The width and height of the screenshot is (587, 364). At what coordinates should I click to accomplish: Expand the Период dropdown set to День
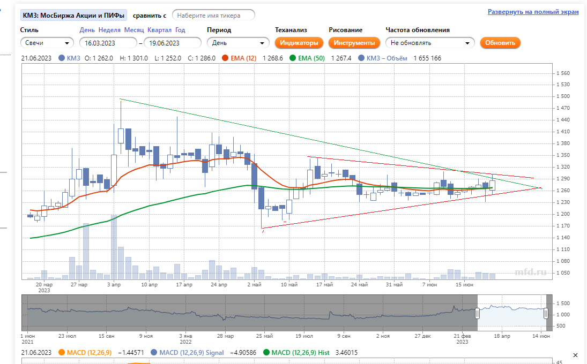(238, 43)
